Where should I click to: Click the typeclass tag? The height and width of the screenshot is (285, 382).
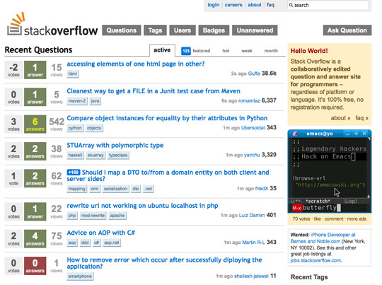tap(118, 155)
